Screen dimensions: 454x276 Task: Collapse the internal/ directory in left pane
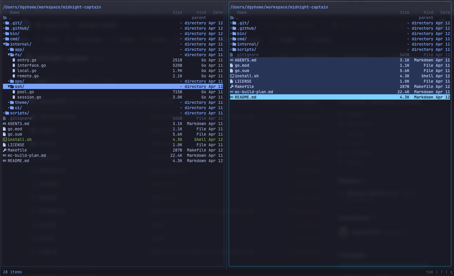click(x=4, y=44)
